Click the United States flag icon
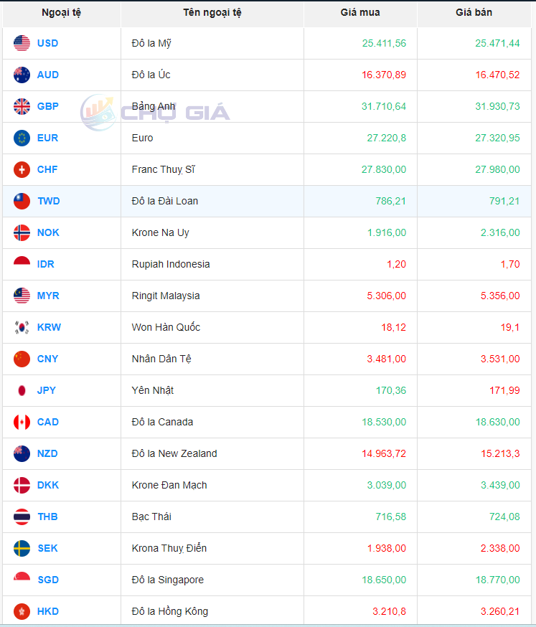The height and width of the screenshot is (627, 536). (x=22, y=43)
